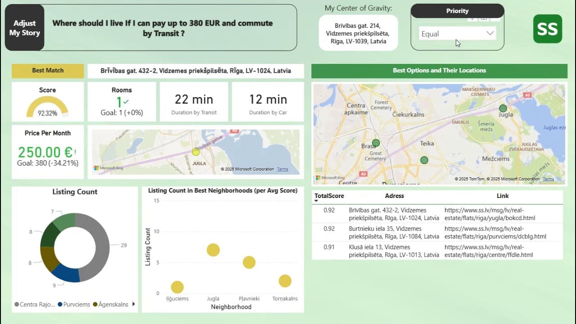
Task: Click the Link column header
Action: pyautogui.click(x=503, y=196)
